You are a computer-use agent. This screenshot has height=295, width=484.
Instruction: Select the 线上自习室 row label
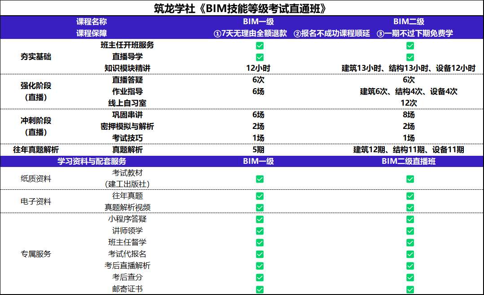[x=127, y=103]
